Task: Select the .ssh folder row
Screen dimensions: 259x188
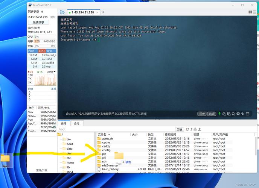Action: (165, 162)
